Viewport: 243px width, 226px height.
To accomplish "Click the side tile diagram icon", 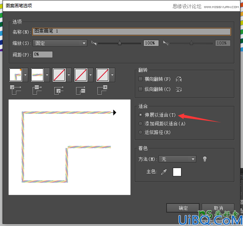I will [37, 90].
